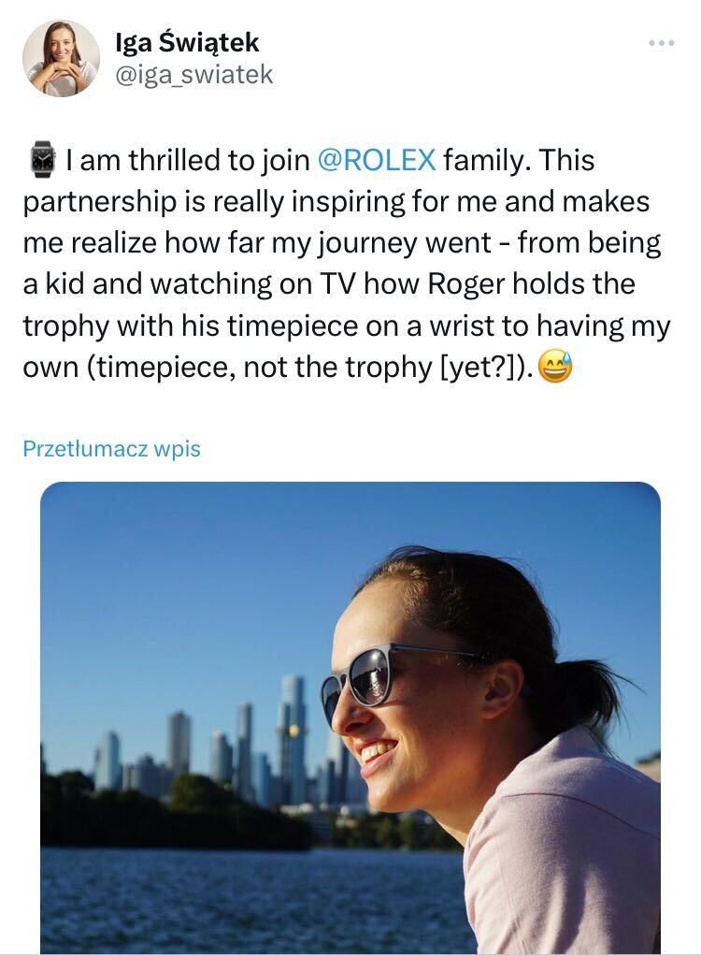Screen dimensions: 701x955
Task: Open the @ROLEX mention link
Action: [x=377, y=160]
